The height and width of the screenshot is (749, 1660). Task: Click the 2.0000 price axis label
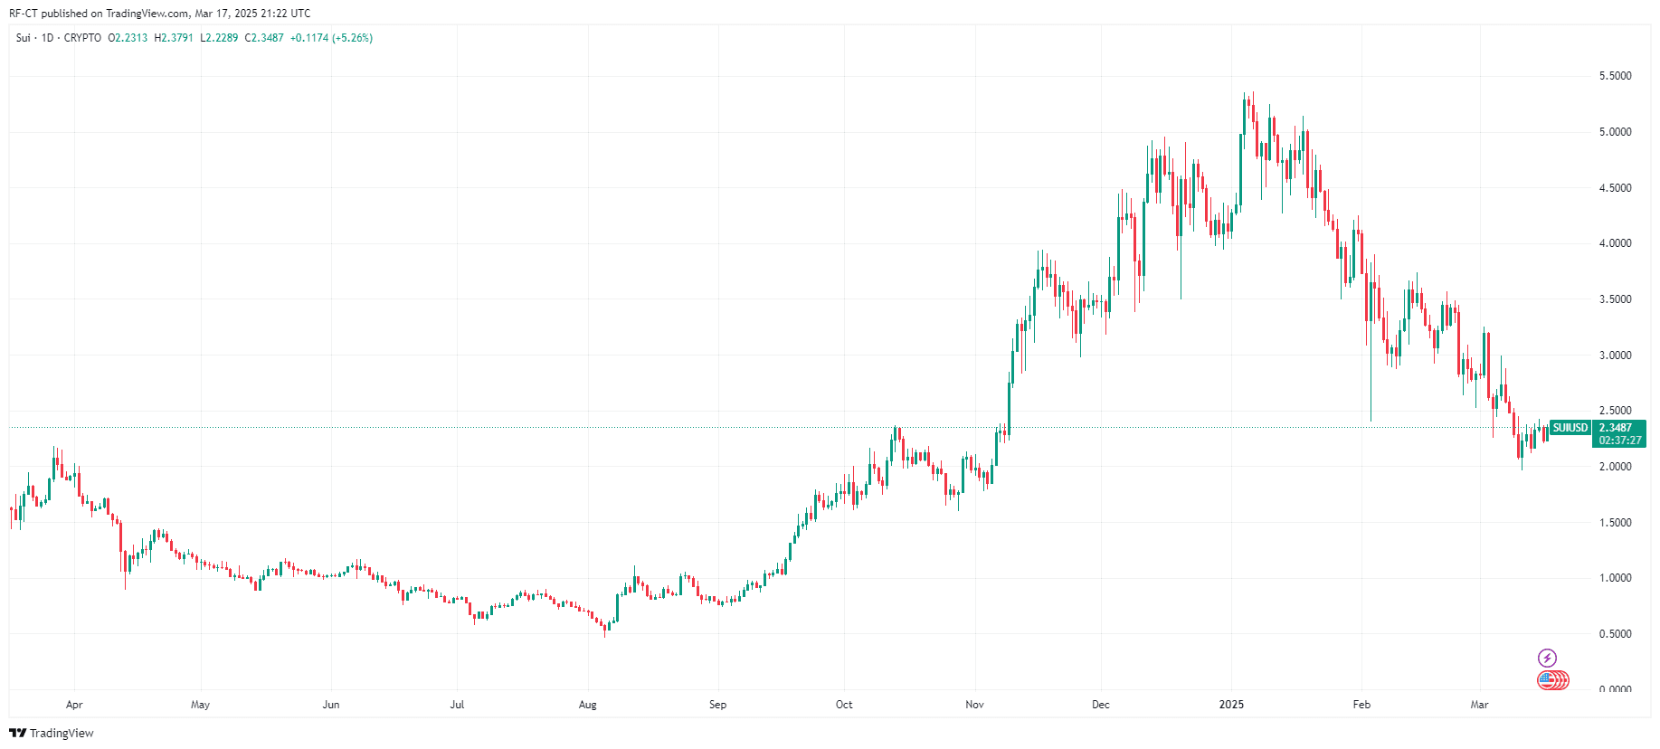[x=1615, y=467]
